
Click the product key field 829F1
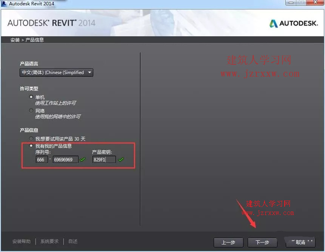pyautogui.click(x=104, y=159)
